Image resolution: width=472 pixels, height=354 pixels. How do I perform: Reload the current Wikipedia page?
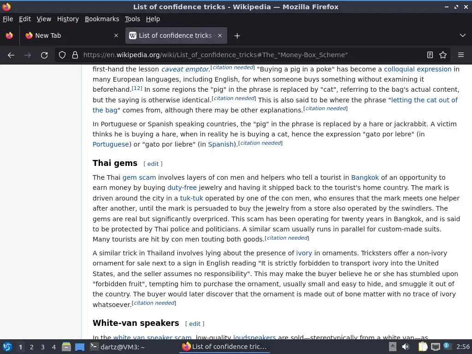(44, 55)
